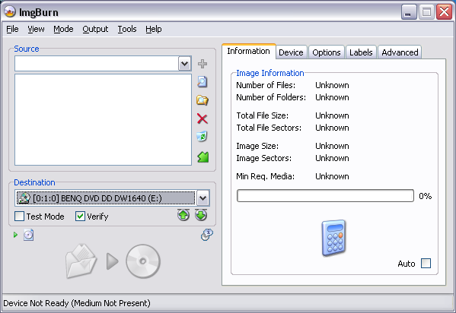Image resolution: width=456 pixels, height=313 pixels.
Task: Click the 0% progress bar
Action: click(x=325, y=196)
